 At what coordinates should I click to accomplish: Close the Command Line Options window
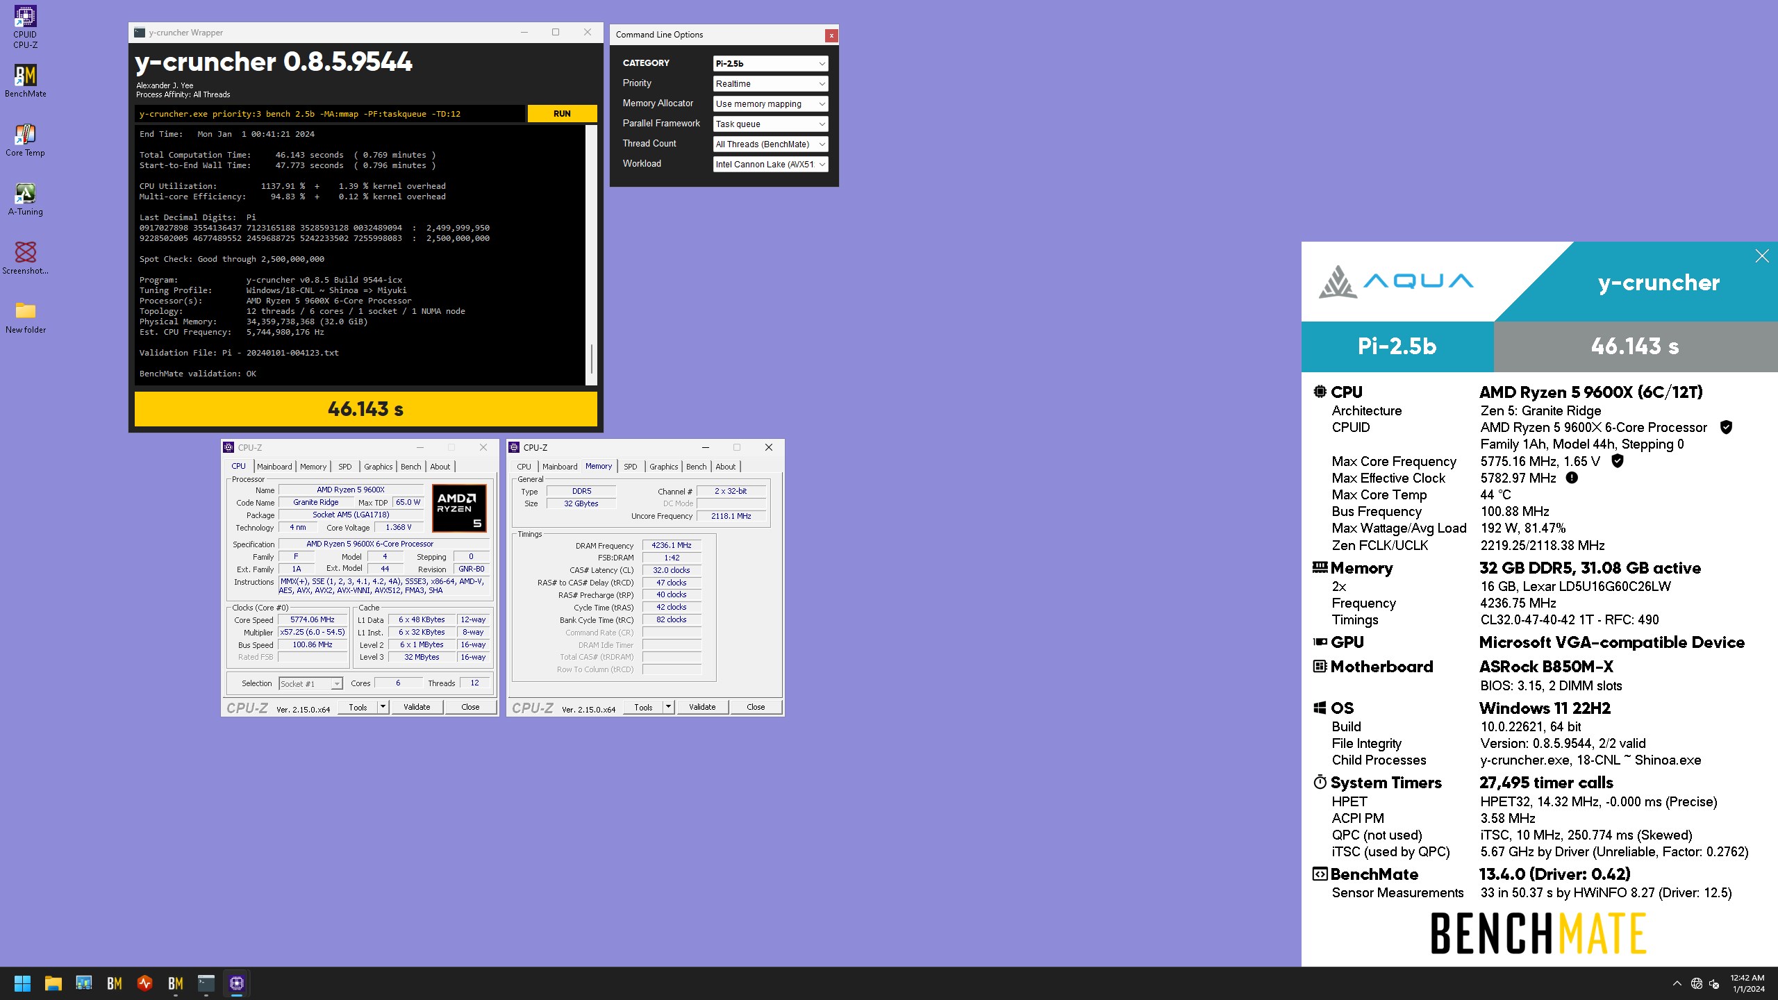831,35
